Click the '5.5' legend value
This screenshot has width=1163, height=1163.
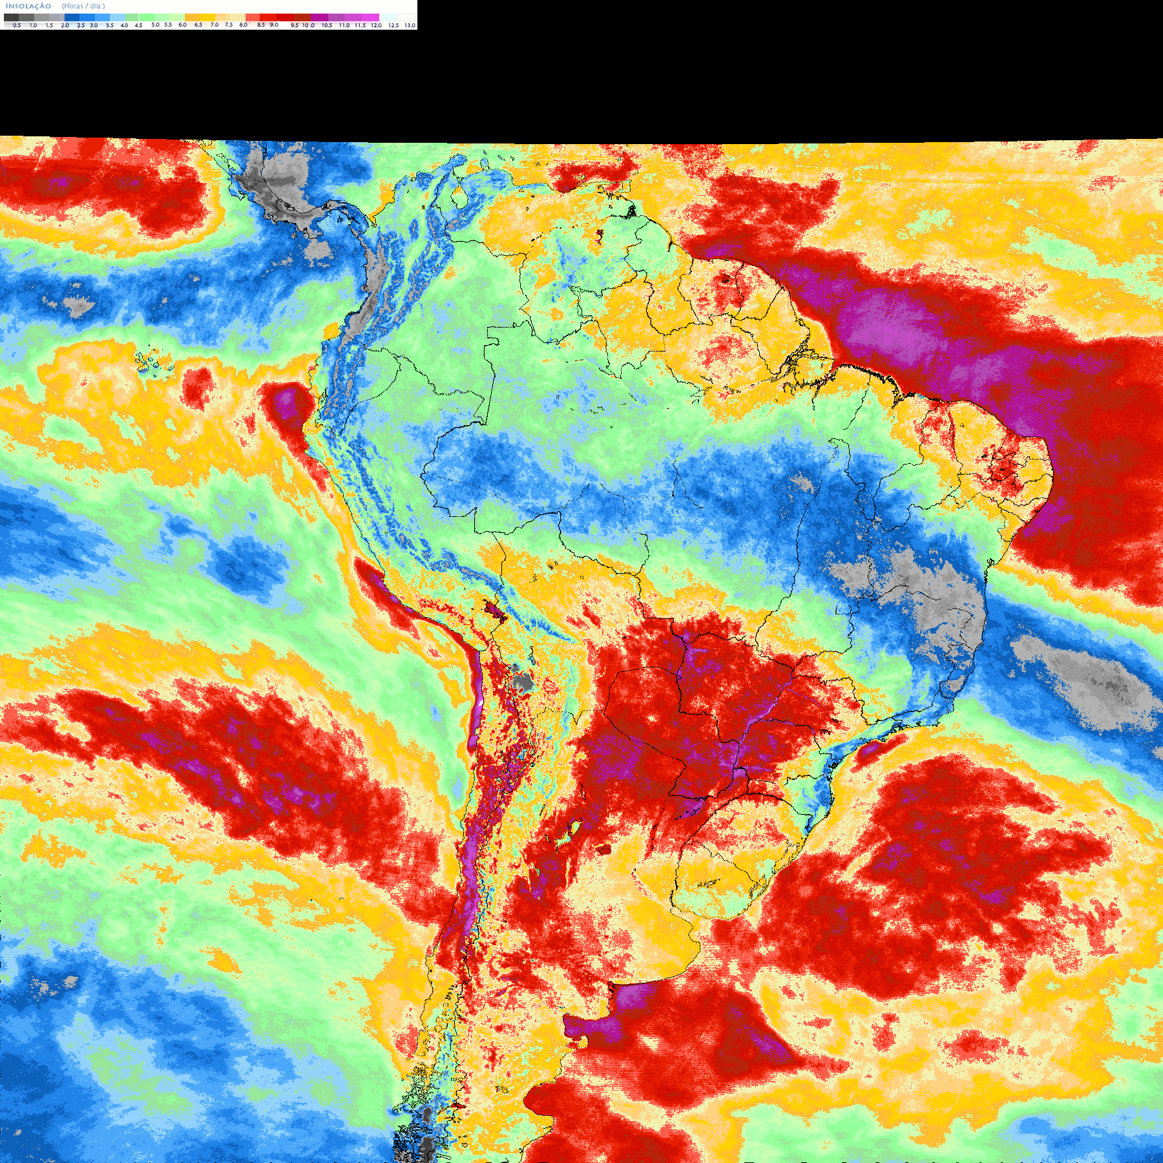(x=168, y=25)
